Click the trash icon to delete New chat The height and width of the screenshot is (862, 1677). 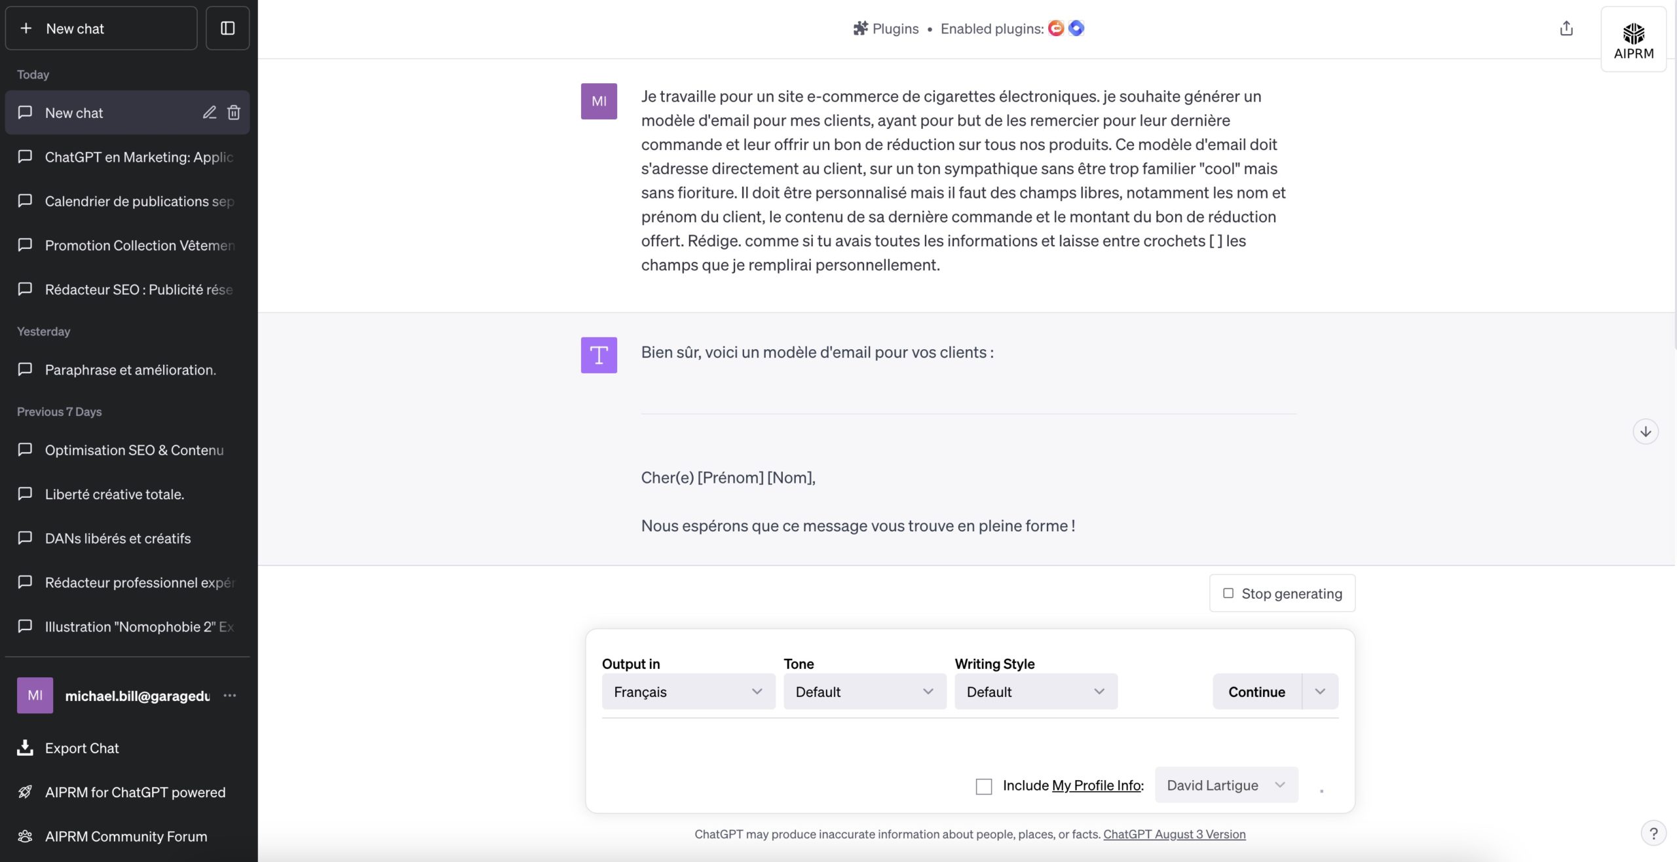(x=234, y=113)
